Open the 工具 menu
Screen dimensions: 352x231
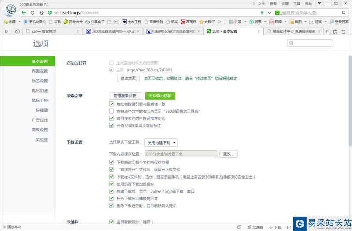(x=296, y=4)
